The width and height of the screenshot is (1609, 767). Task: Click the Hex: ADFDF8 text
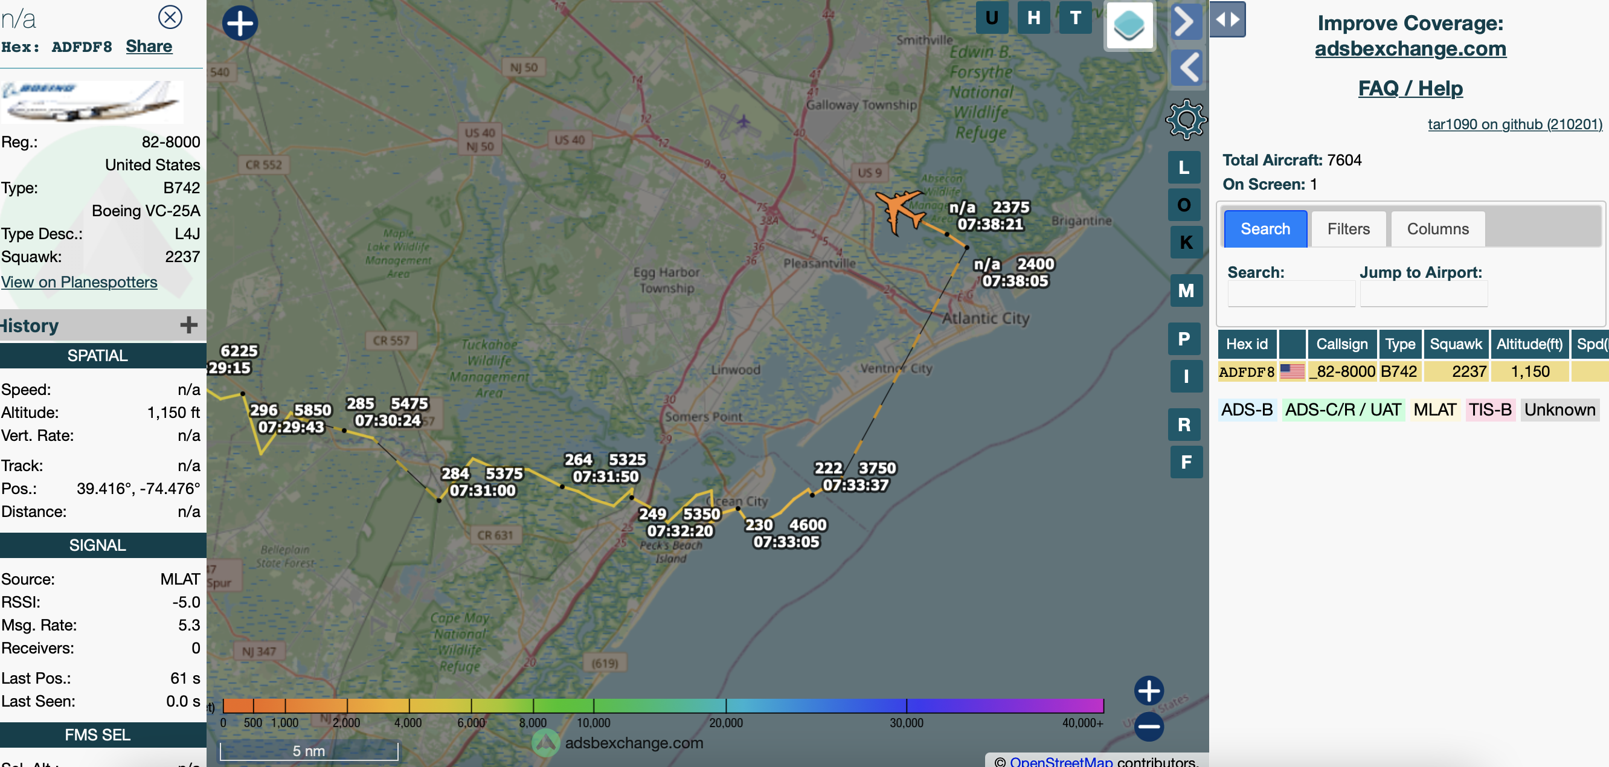pyautogui.click(x=57, y=47)
